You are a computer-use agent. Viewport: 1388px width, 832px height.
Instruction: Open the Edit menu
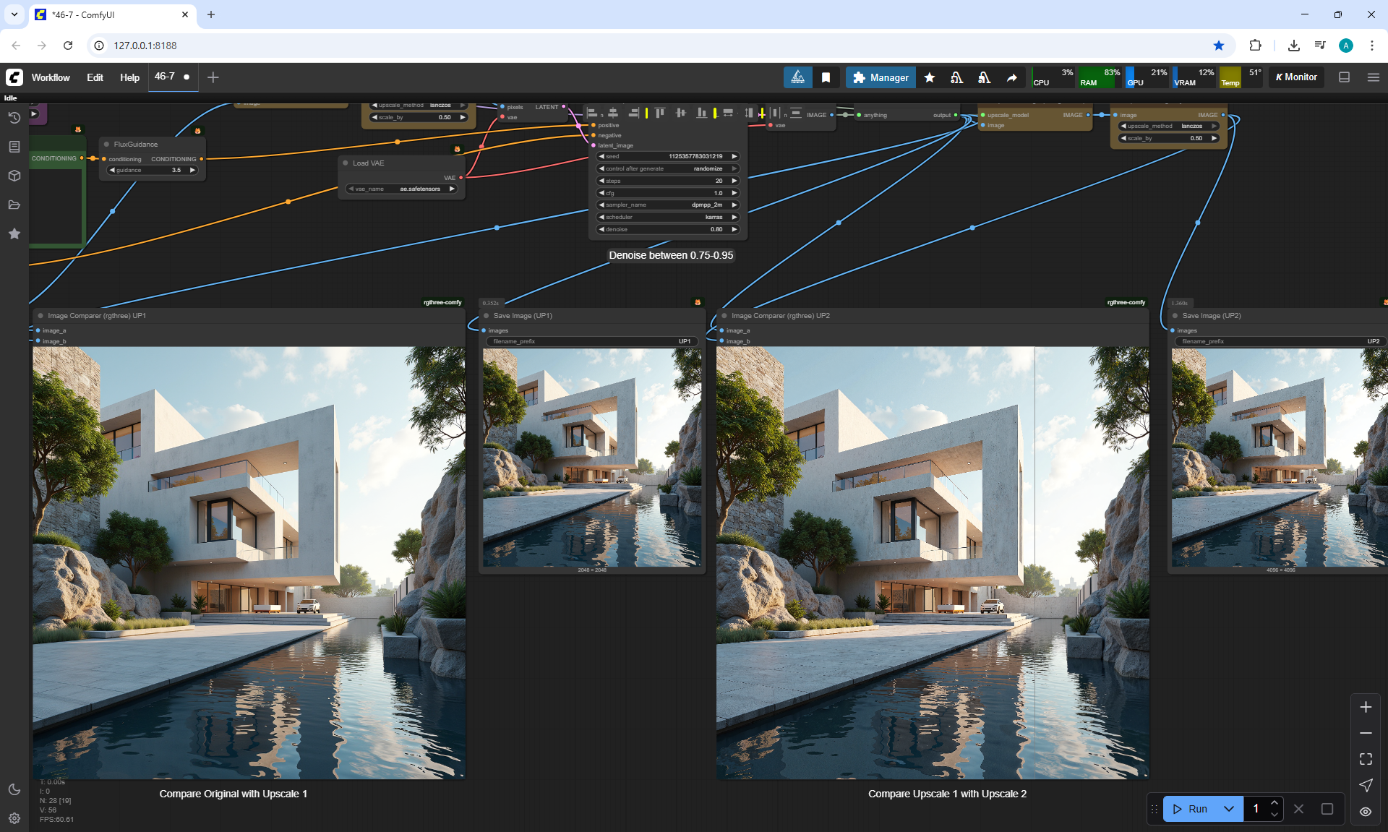pos(95,77)
